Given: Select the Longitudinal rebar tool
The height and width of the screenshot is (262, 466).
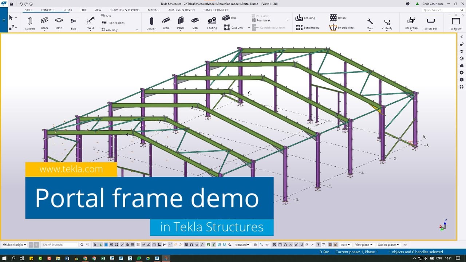Looking at the screenshot, I should pos(308,28).
